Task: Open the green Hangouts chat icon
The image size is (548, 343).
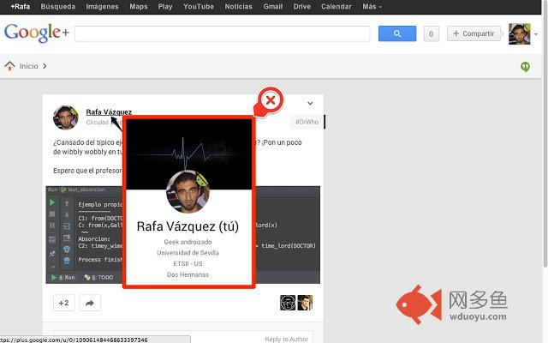Action: pyautogui.click(x=525, y=67)
